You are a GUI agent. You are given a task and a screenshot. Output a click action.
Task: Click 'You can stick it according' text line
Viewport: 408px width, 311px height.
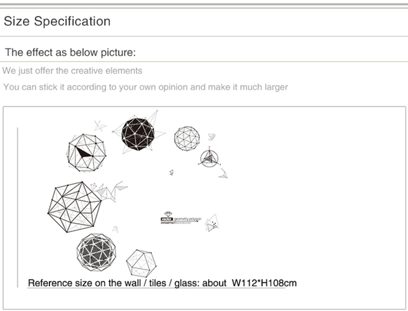pyautogui.click(x=145, y=87)
